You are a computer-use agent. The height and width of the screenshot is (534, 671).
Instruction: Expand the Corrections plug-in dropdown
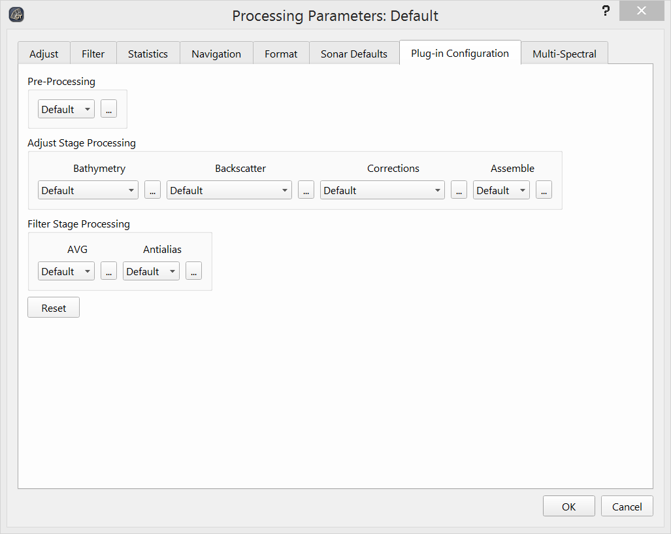point(382,190)
